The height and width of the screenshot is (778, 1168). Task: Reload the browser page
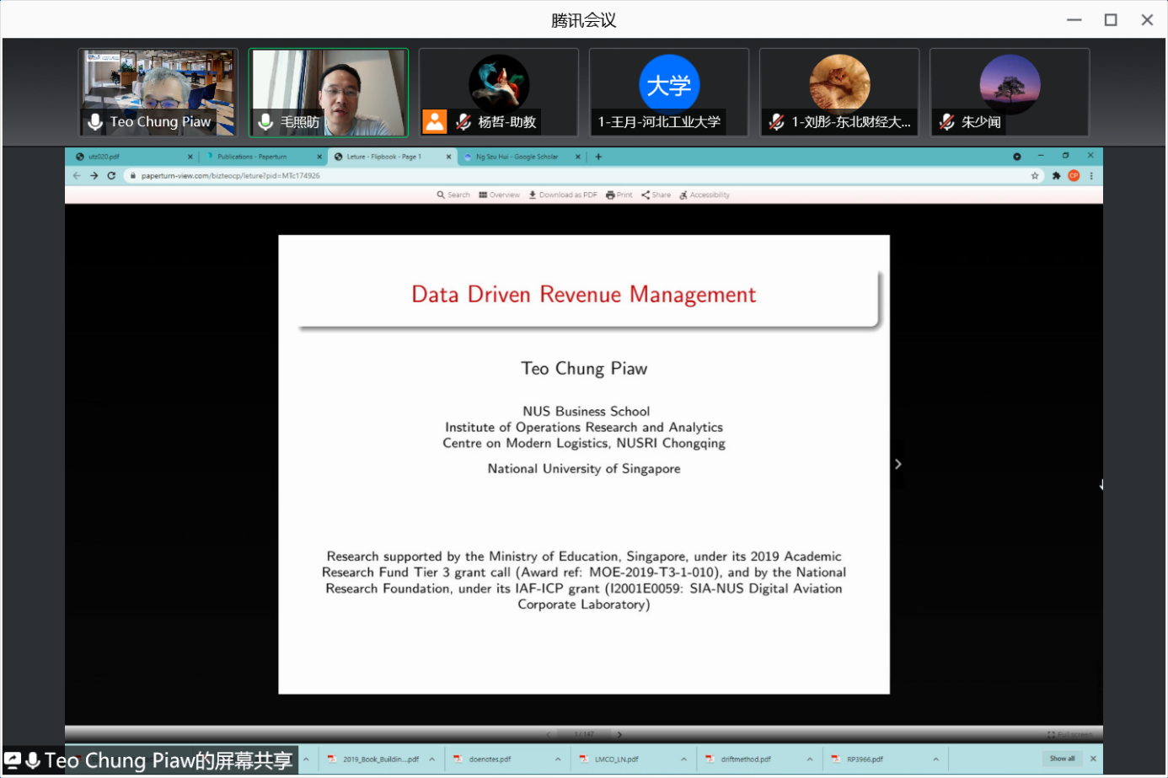(x=111, y=176)
